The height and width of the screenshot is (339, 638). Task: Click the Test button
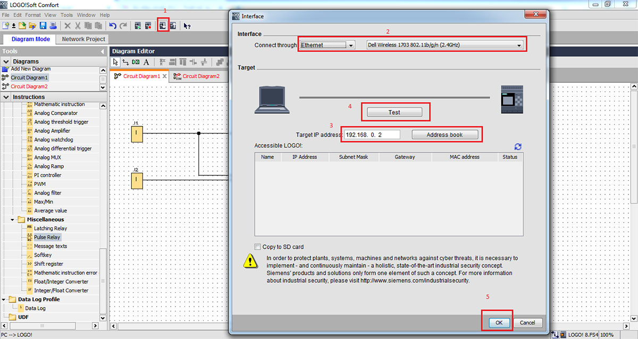pyautogui.click(x=394, y=113)
